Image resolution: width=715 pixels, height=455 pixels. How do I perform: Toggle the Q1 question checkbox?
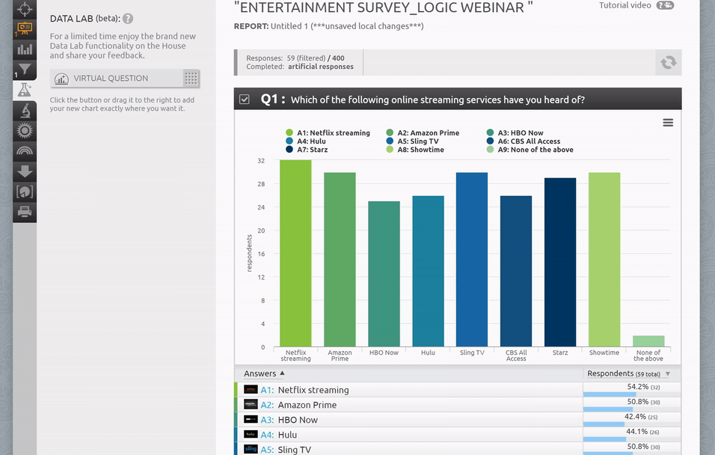tap(245, 100)
